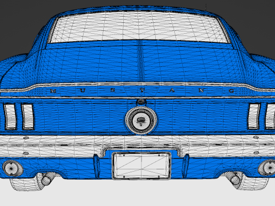Image resolution: width=275 pixels, height=206 pixels.
Task: Select the left bumper guard beside plate
Action: (96, 165)
